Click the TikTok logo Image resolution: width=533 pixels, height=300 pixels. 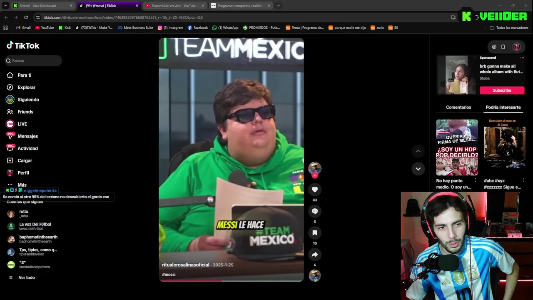point(23,45)
